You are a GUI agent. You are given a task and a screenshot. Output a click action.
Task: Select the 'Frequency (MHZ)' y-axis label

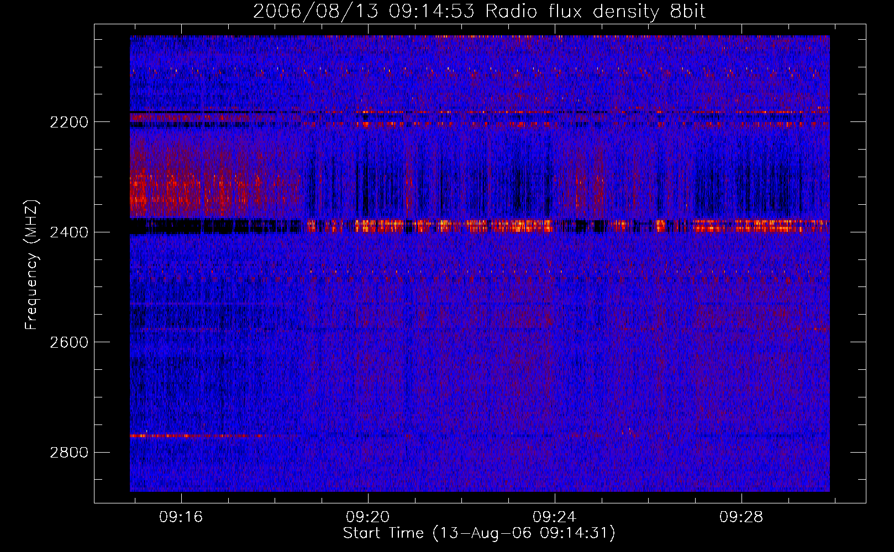point(32,265)
